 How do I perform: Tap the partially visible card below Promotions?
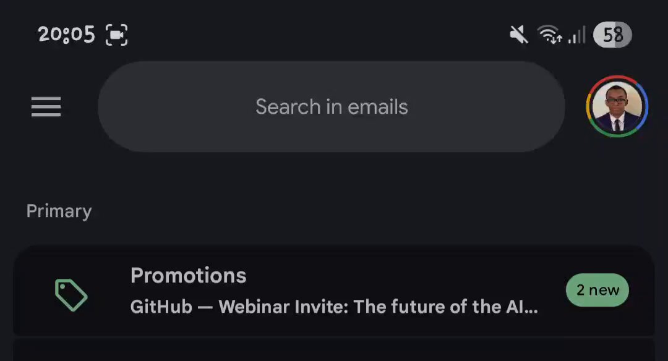[x=334, y=350]
